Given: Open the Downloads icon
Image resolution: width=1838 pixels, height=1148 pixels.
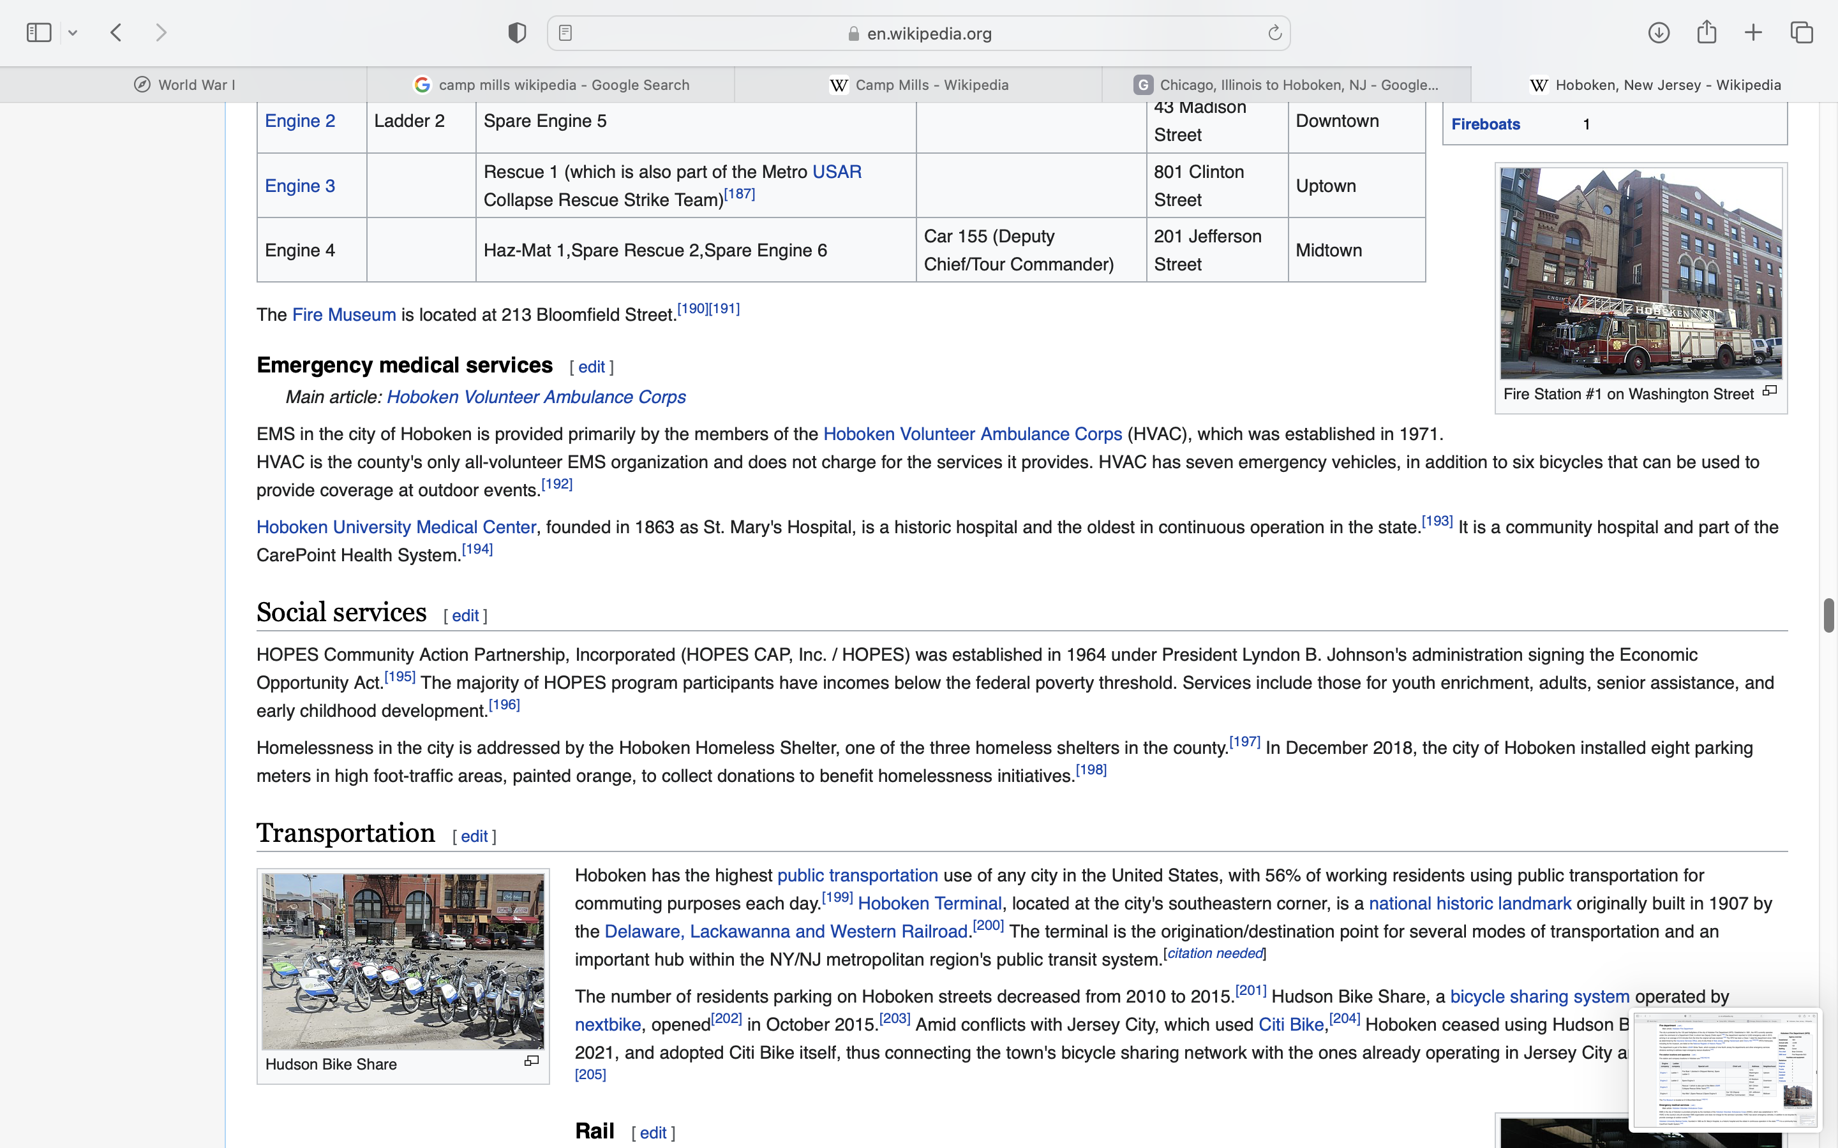Looking at the screenshot, I should point(1659,33).
